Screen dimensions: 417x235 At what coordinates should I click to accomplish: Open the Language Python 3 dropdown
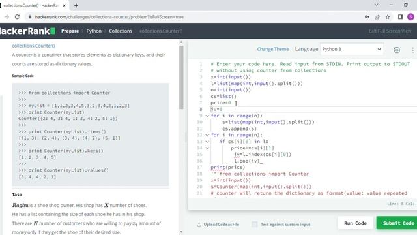tap(352, 50)
